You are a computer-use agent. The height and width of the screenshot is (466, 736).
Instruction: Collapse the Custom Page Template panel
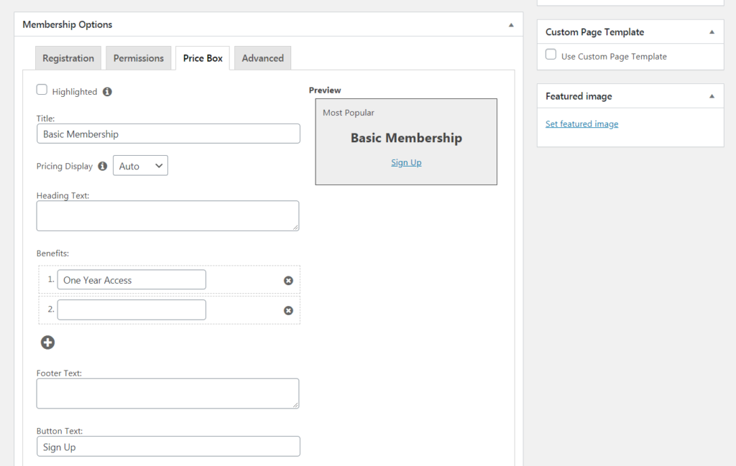coord(712,32)
